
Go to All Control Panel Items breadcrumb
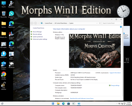click(61, 23)
